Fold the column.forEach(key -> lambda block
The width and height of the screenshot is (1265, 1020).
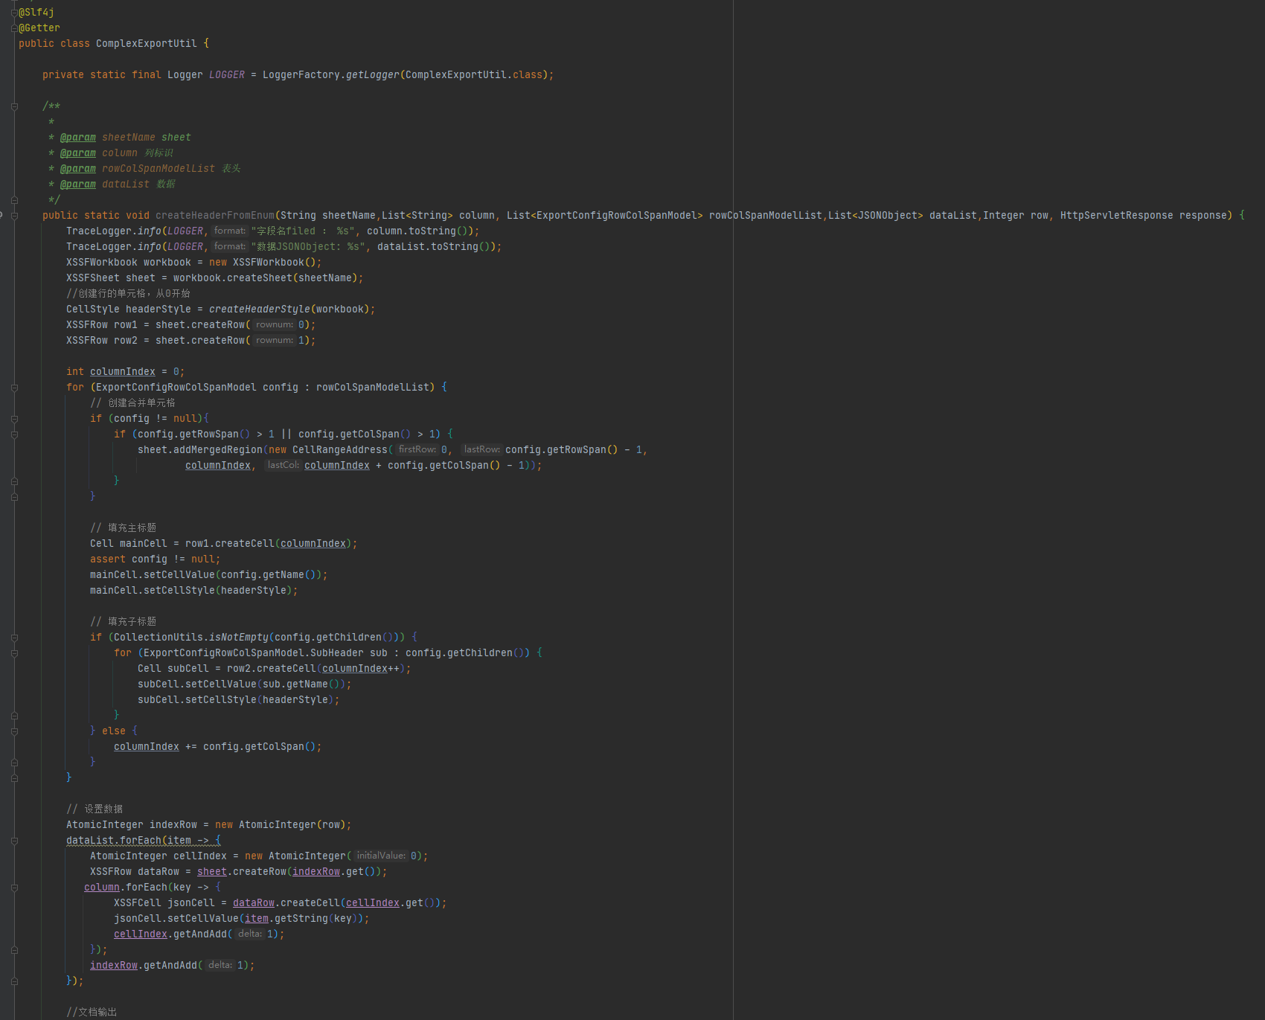click(x=14, y=888)
